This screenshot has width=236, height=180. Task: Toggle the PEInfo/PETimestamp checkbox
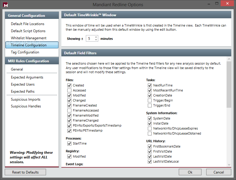(69, 131)
